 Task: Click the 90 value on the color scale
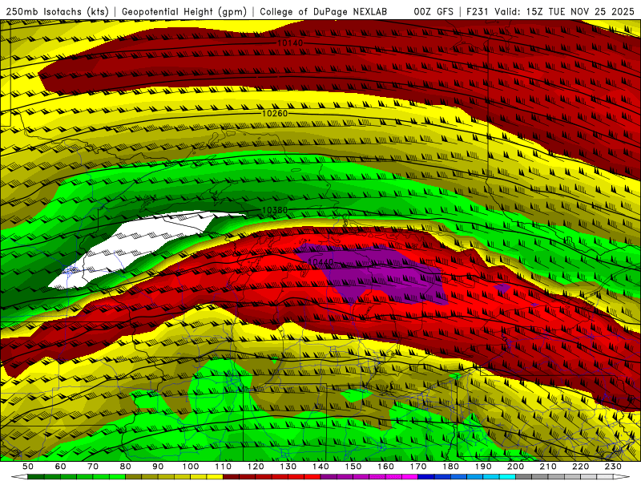(x=158, y=467)
